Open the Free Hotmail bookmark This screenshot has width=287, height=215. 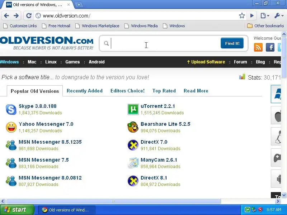pyautogui.click(x=56, y=26)
